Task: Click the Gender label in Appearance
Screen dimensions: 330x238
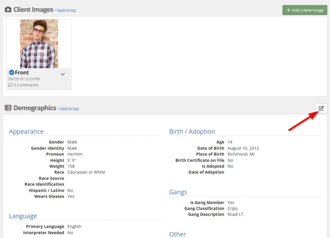Action: pos(56,142)
